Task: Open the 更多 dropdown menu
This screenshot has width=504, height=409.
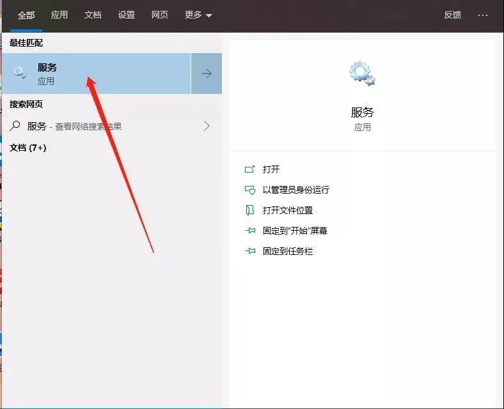Action: tap(198, 15)
